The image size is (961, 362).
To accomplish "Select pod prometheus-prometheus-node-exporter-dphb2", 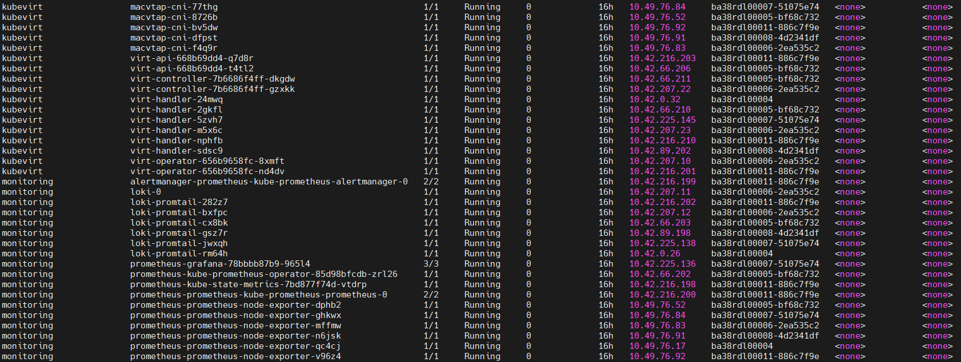I will (x=235, y=305).
